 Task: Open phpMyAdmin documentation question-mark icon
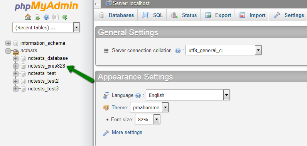(x=46, y=17)
